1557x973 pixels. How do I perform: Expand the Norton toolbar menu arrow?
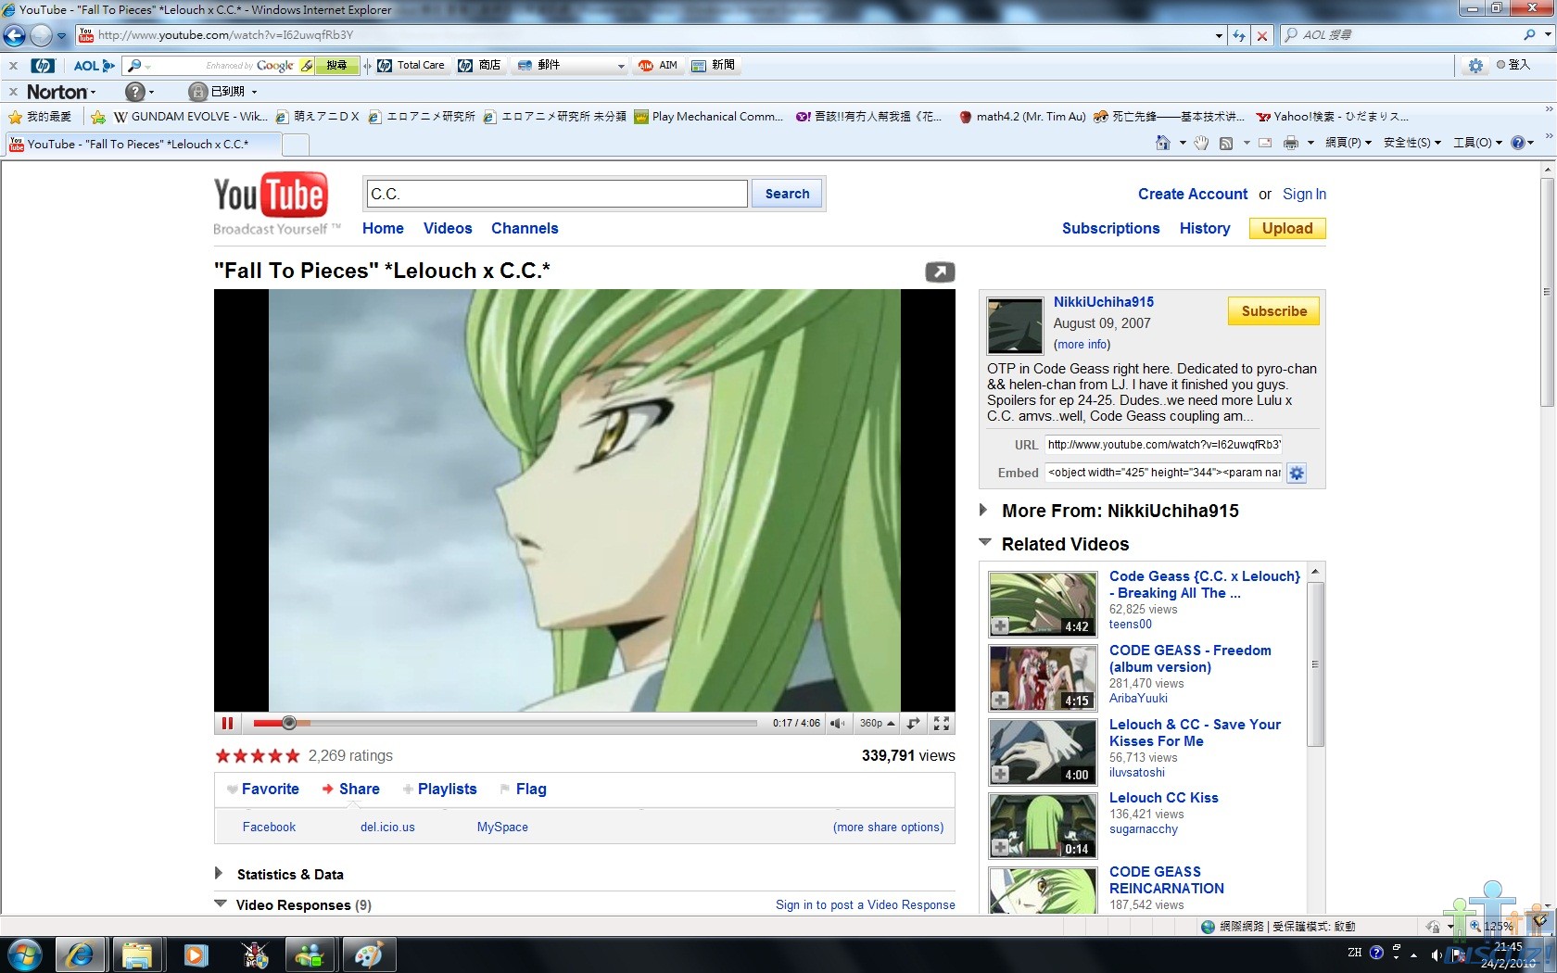[93, 92]
